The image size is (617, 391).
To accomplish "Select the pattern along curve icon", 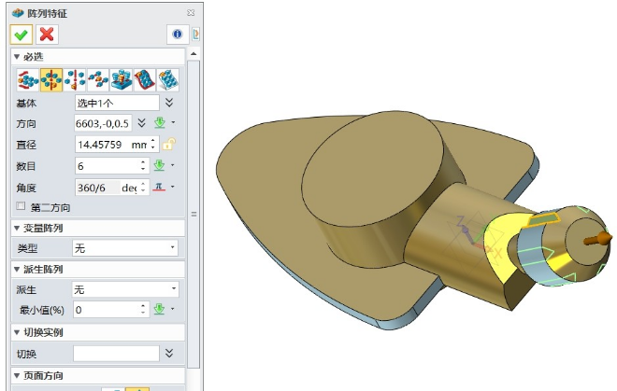I will point(144,79).
